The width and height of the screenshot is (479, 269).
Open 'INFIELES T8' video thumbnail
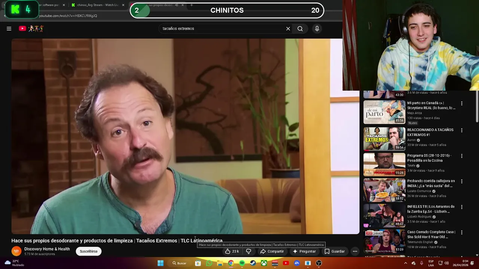pyautogui.click(x=384, y=216)
